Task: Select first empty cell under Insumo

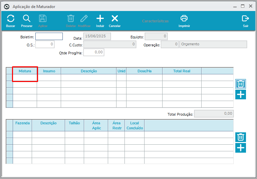Action: point(49,78)
